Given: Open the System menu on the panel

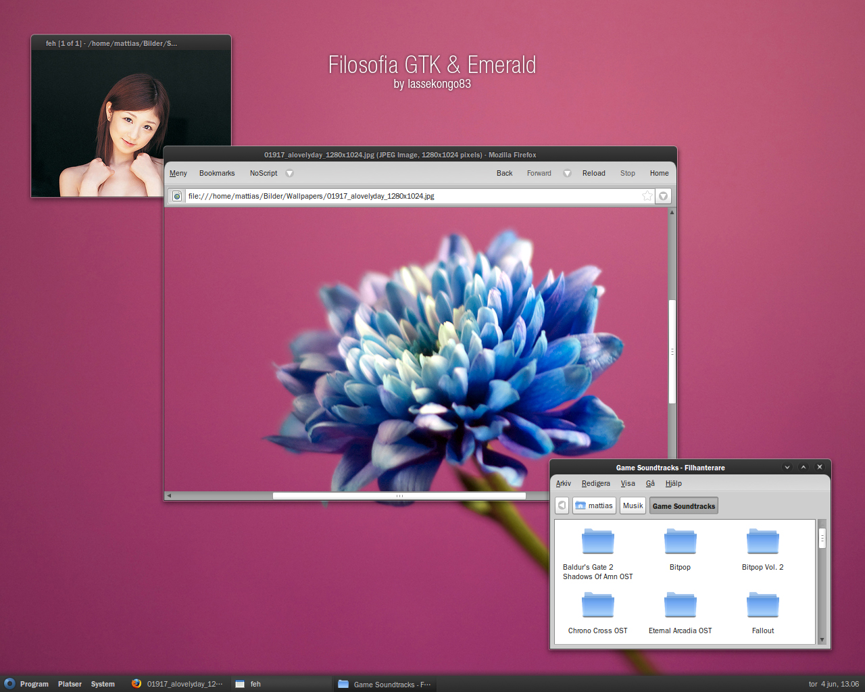Looking at the screenshot, I should click(103, 684).
